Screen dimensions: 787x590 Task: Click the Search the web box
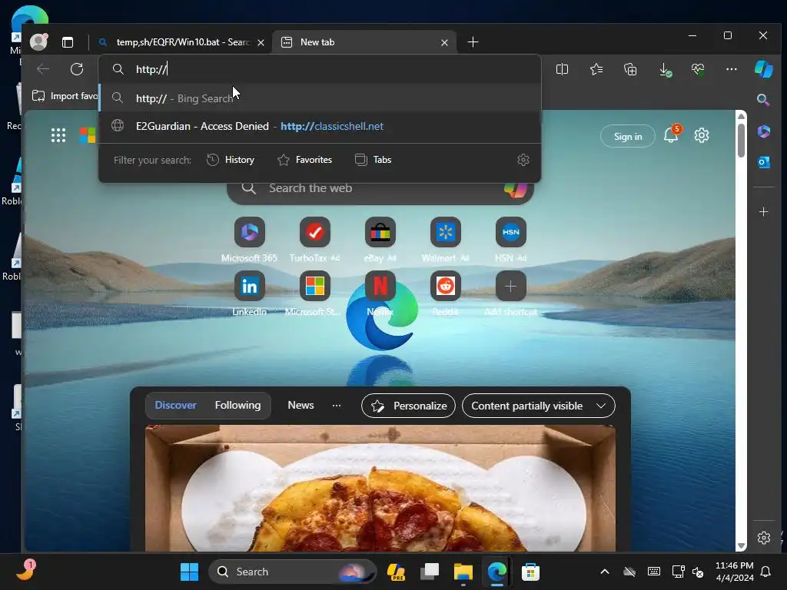click(x=380, y=189)
